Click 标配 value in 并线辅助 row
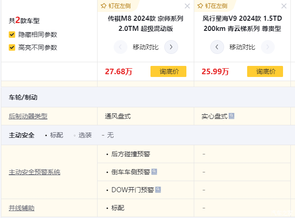The image size is (295, 218). coord(118,208)
